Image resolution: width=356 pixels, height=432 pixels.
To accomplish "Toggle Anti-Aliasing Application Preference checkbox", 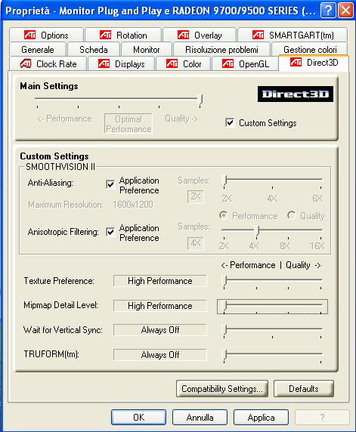I will tap(110, 184).
